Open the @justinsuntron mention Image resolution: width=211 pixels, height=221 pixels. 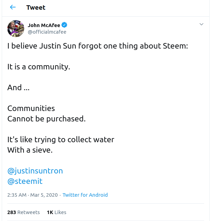[35, 171]
